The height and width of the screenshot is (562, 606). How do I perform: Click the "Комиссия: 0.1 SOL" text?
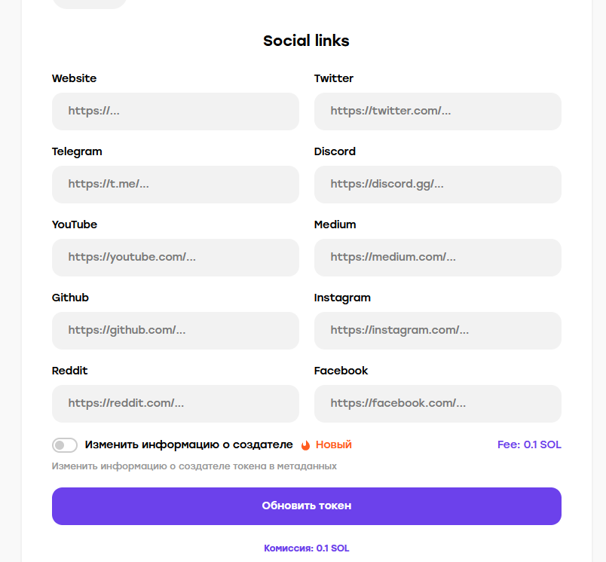click(306, 548)
